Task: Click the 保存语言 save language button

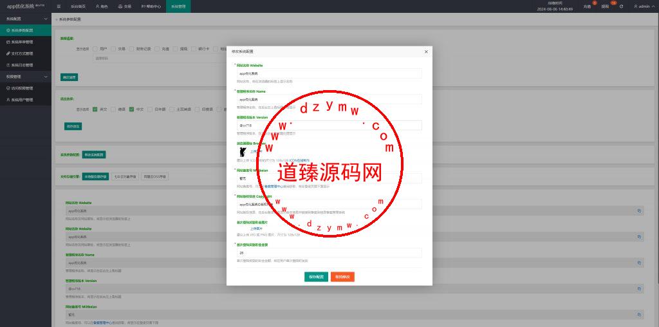Action: point(73,126)
